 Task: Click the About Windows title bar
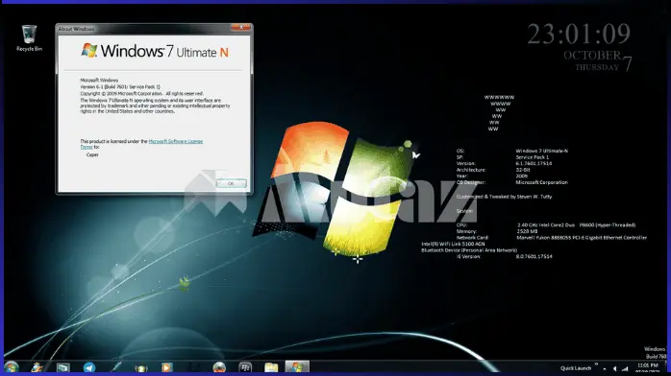[143, 29]
